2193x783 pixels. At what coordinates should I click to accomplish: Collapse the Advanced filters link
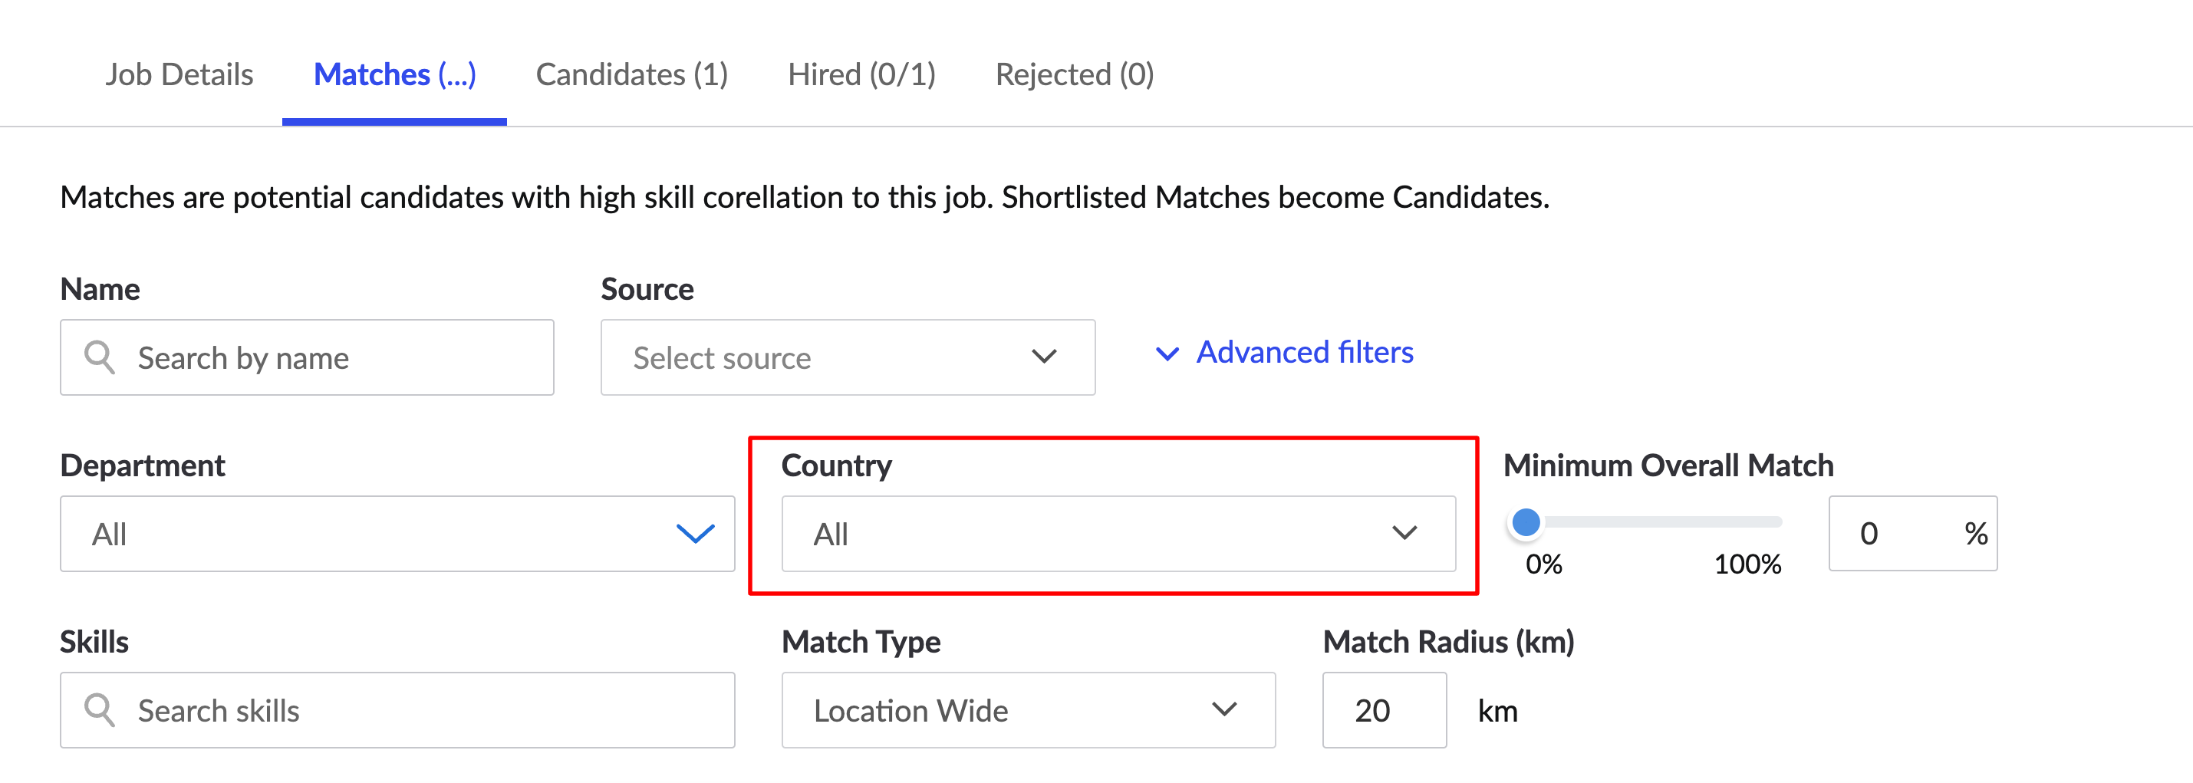point(1304,352)
